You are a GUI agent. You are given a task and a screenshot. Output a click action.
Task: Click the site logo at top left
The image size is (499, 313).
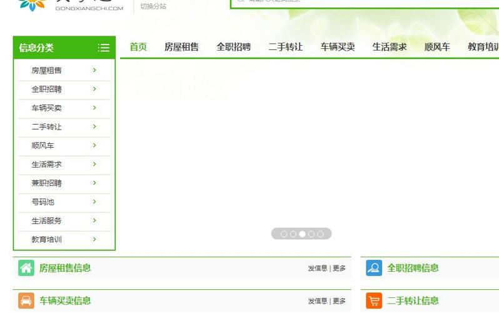[x=33, y=5]
